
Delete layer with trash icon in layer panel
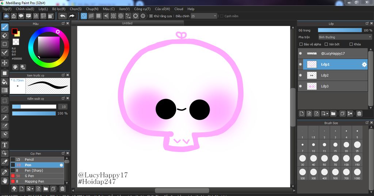tap(359, 114)
